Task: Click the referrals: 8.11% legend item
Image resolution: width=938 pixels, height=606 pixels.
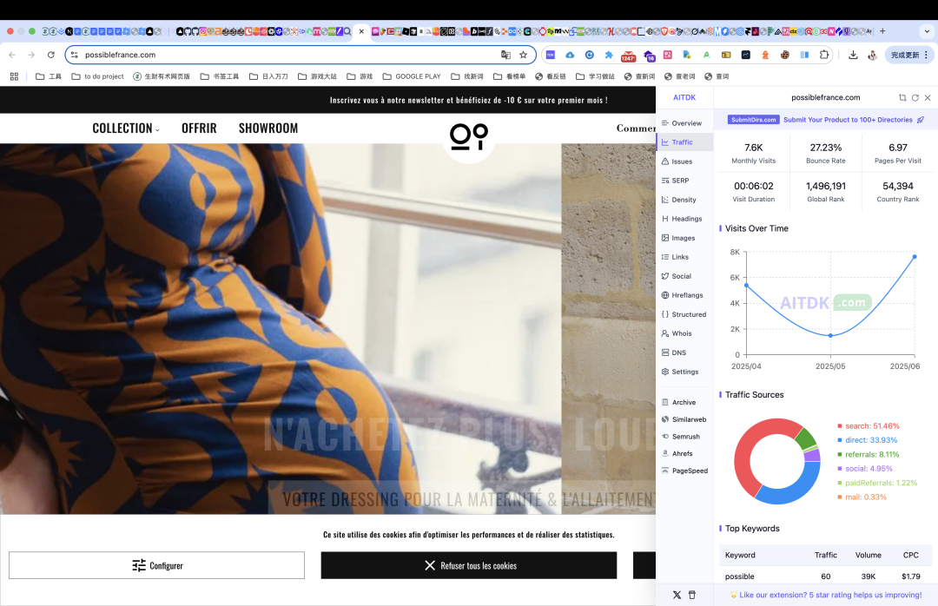Action: click(869, 455)
